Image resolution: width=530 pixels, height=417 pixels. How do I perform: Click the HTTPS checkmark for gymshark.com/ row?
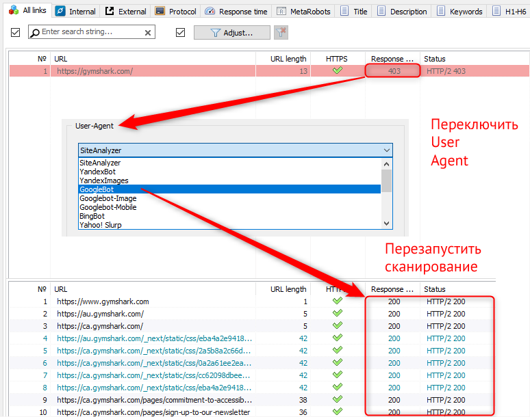pyautogui.click(x=338, y=70)
